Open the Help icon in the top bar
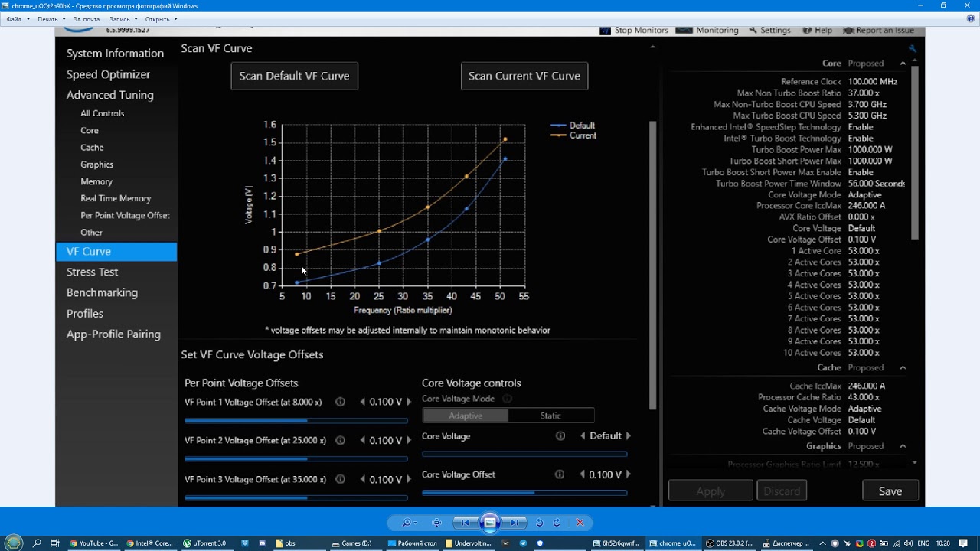 [x=807, y=30]
